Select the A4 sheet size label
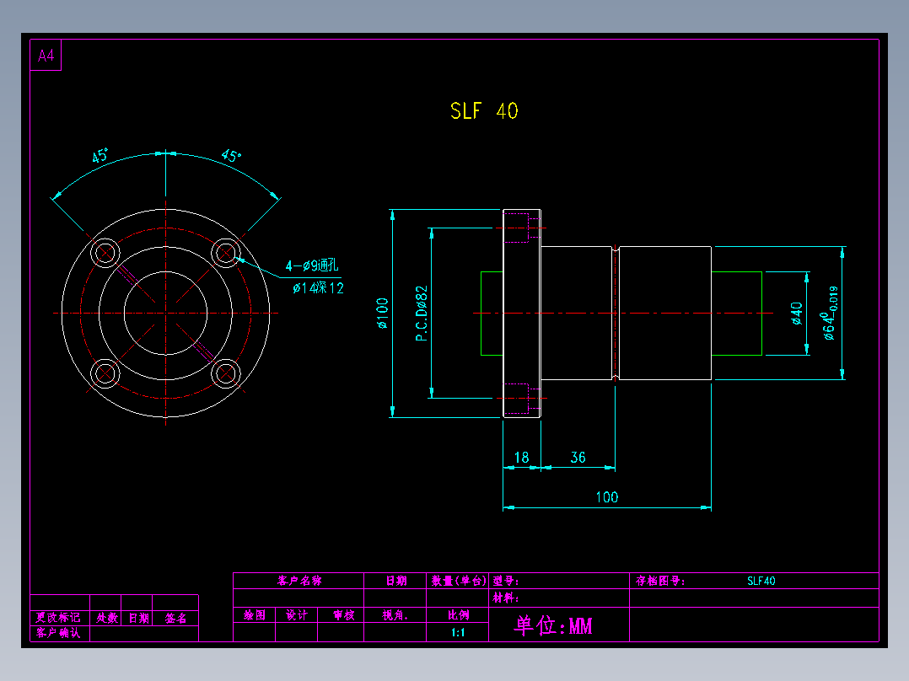The image size is (909, 681). (46, 56)
